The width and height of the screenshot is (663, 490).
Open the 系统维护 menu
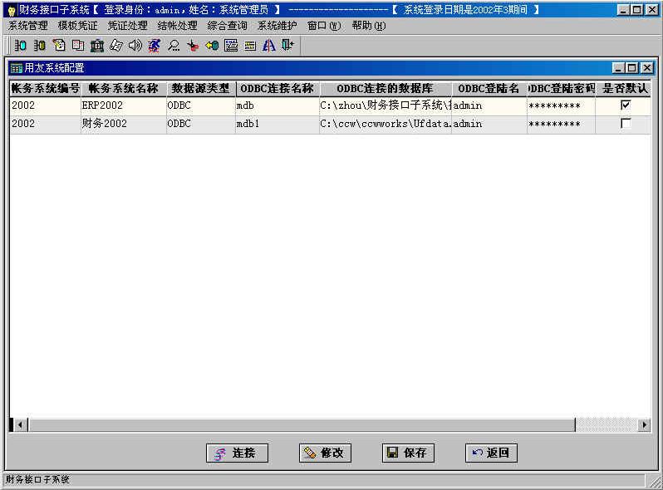pyautogui.click(x=277, y=26)
